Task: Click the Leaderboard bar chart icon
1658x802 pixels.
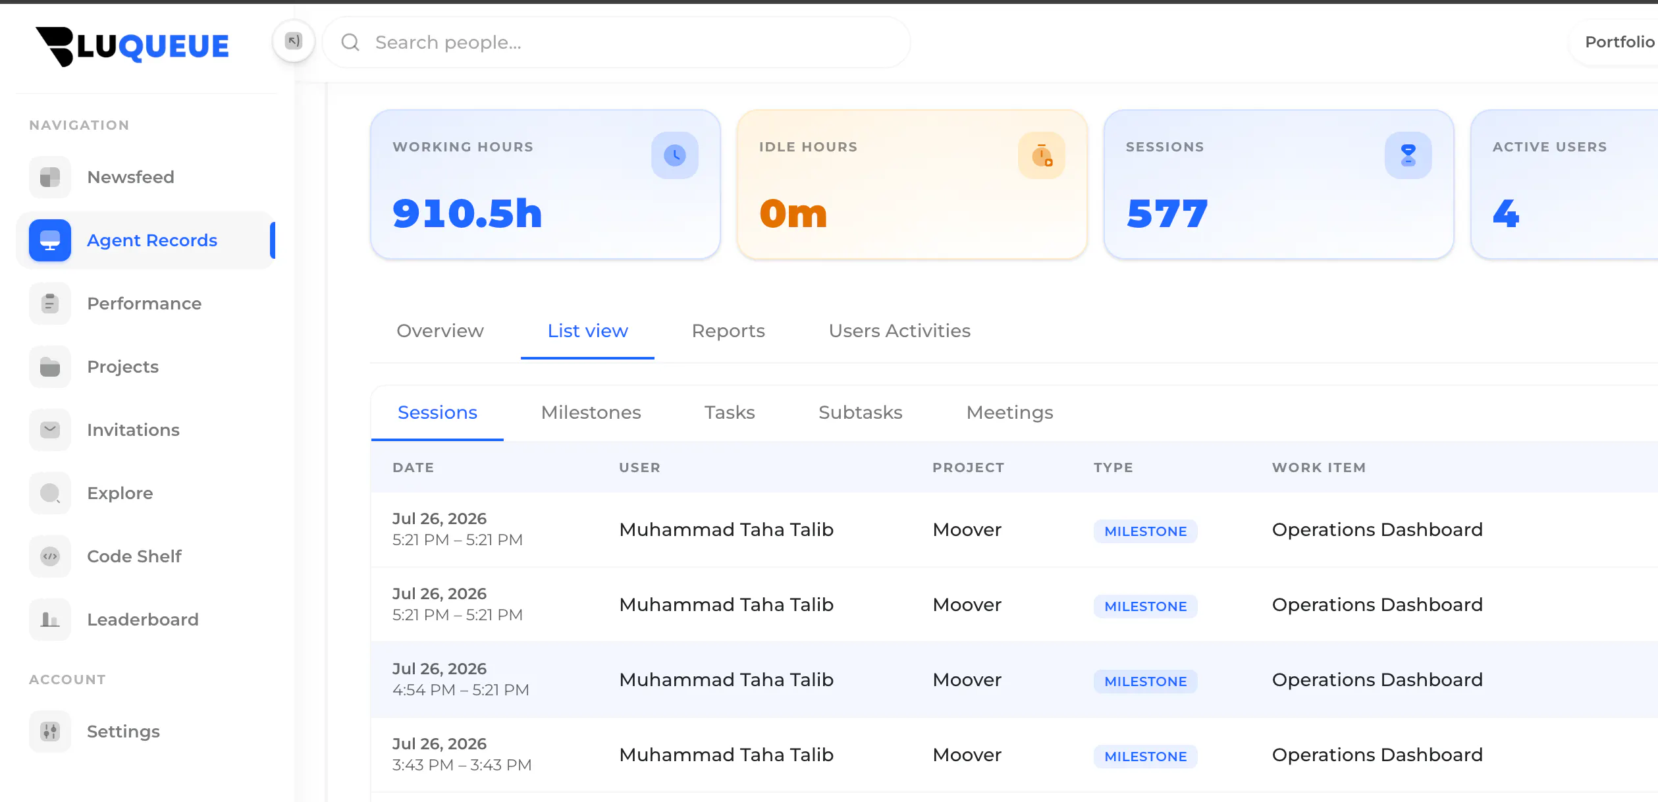Action: 50,620
